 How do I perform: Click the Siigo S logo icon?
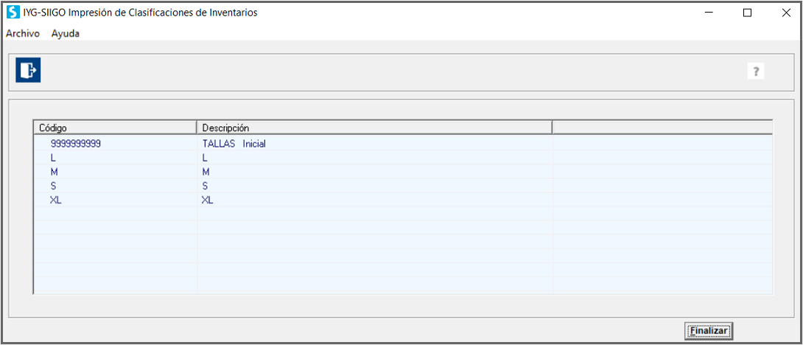pos(13,13)
